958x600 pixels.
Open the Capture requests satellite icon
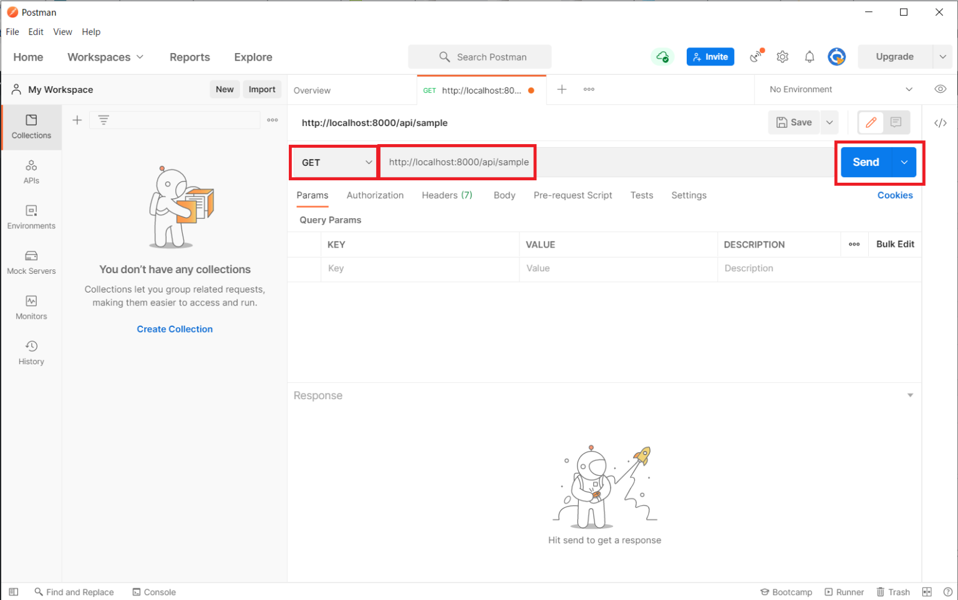point(756,56)
